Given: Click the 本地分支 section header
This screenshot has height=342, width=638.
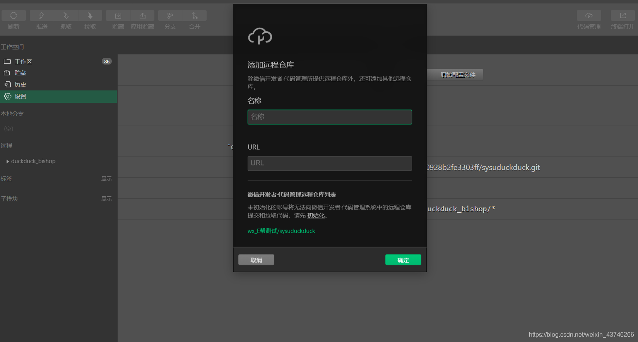Looking at the screenshot, I should 12,114.
